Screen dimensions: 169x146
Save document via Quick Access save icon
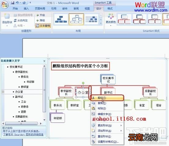click(x=13, y=3)
